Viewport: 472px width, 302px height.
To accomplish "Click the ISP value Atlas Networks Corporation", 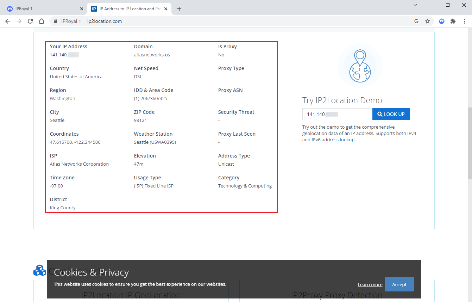I will 79,164.
